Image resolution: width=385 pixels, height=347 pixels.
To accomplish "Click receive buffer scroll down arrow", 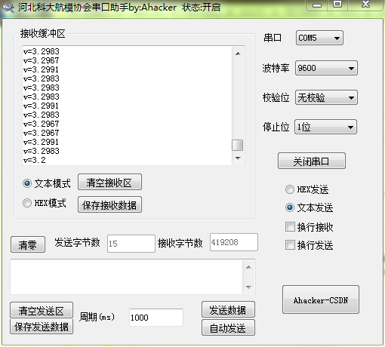I will 238,158.
